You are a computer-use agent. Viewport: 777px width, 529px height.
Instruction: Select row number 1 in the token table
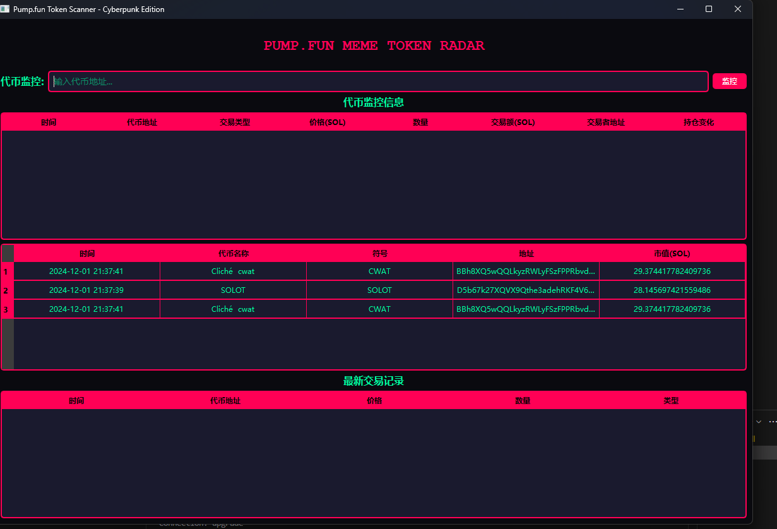pyautogui.click(x=6, y=271)
